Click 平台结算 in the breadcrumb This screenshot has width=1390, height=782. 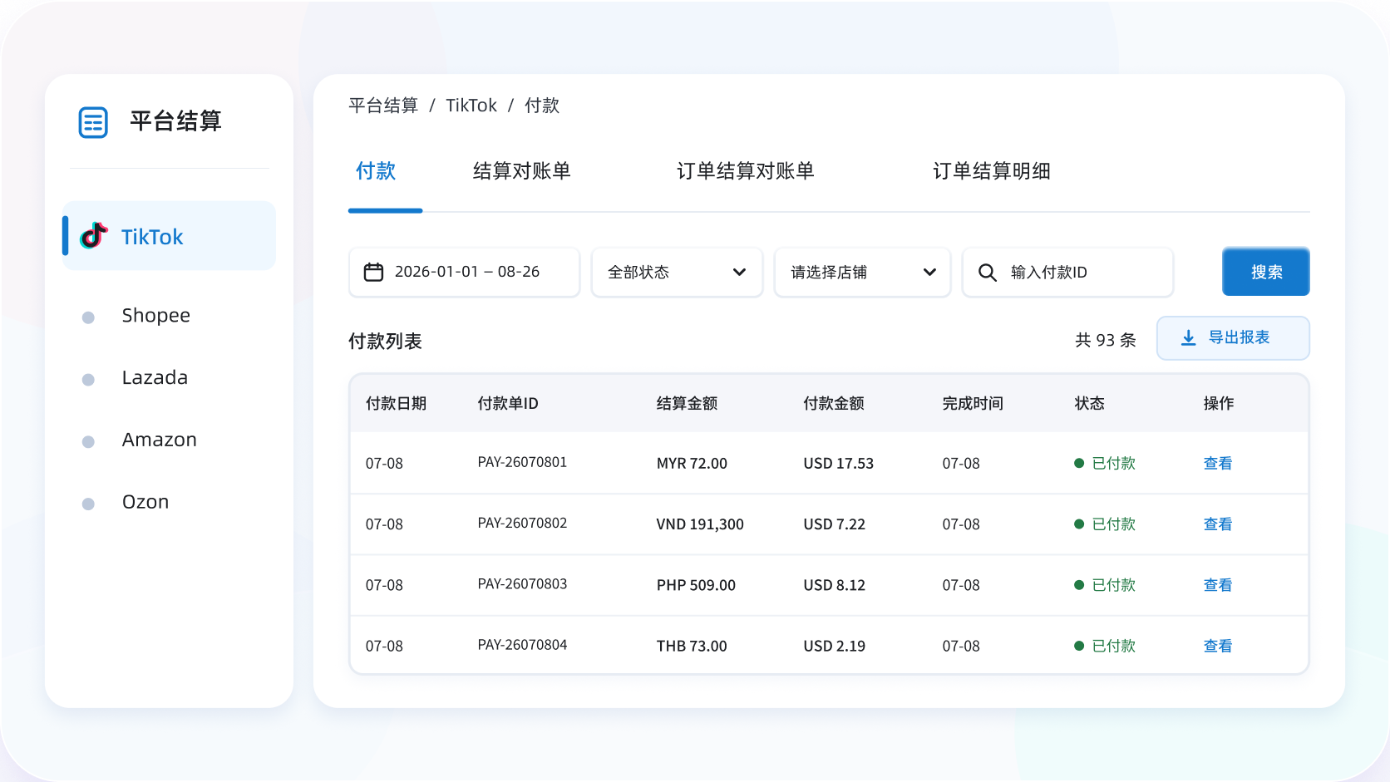pos(383,106)
